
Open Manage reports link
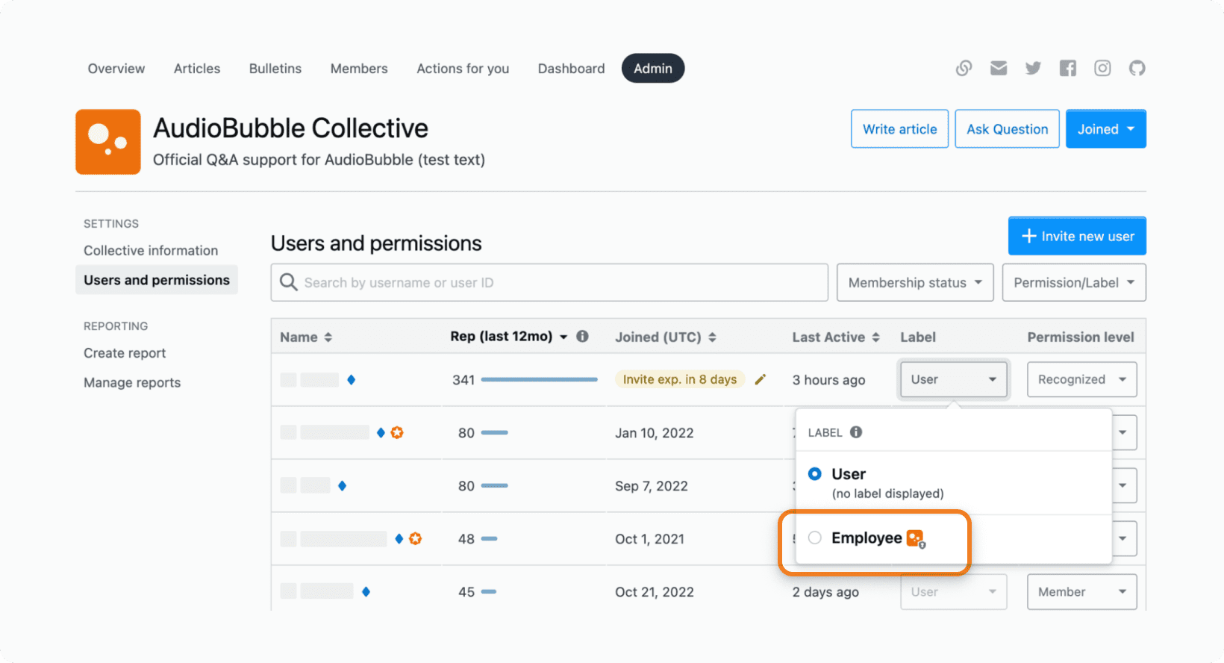click(132, 382)
